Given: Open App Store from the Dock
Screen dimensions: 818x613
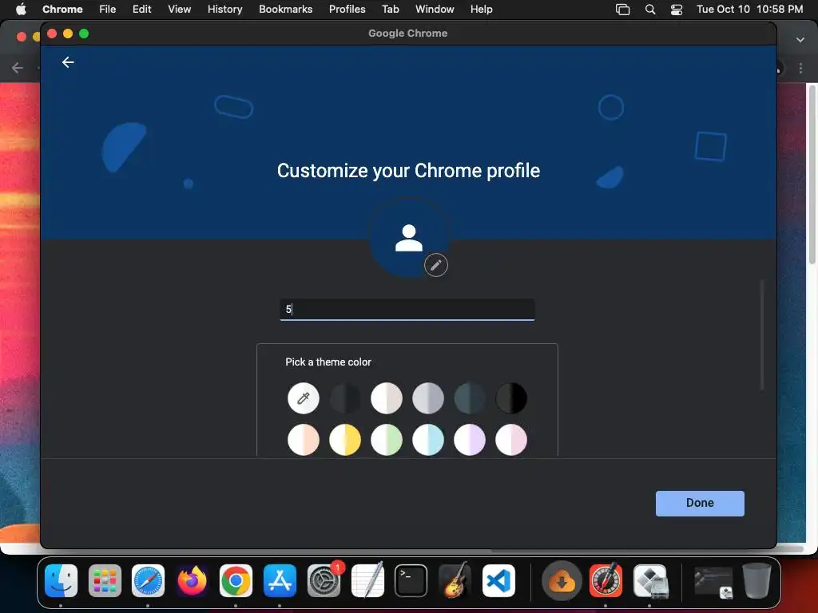Looking at the screenshot, I should [x=280, y=581].
